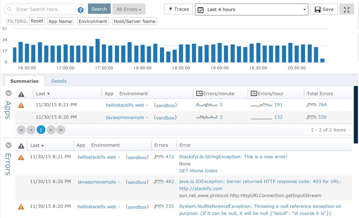359x218 pixels.
Task: Add App Name filter
Action: tap(60, 21)
